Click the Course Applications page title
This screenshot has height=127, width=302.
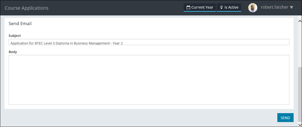[27, 8]
